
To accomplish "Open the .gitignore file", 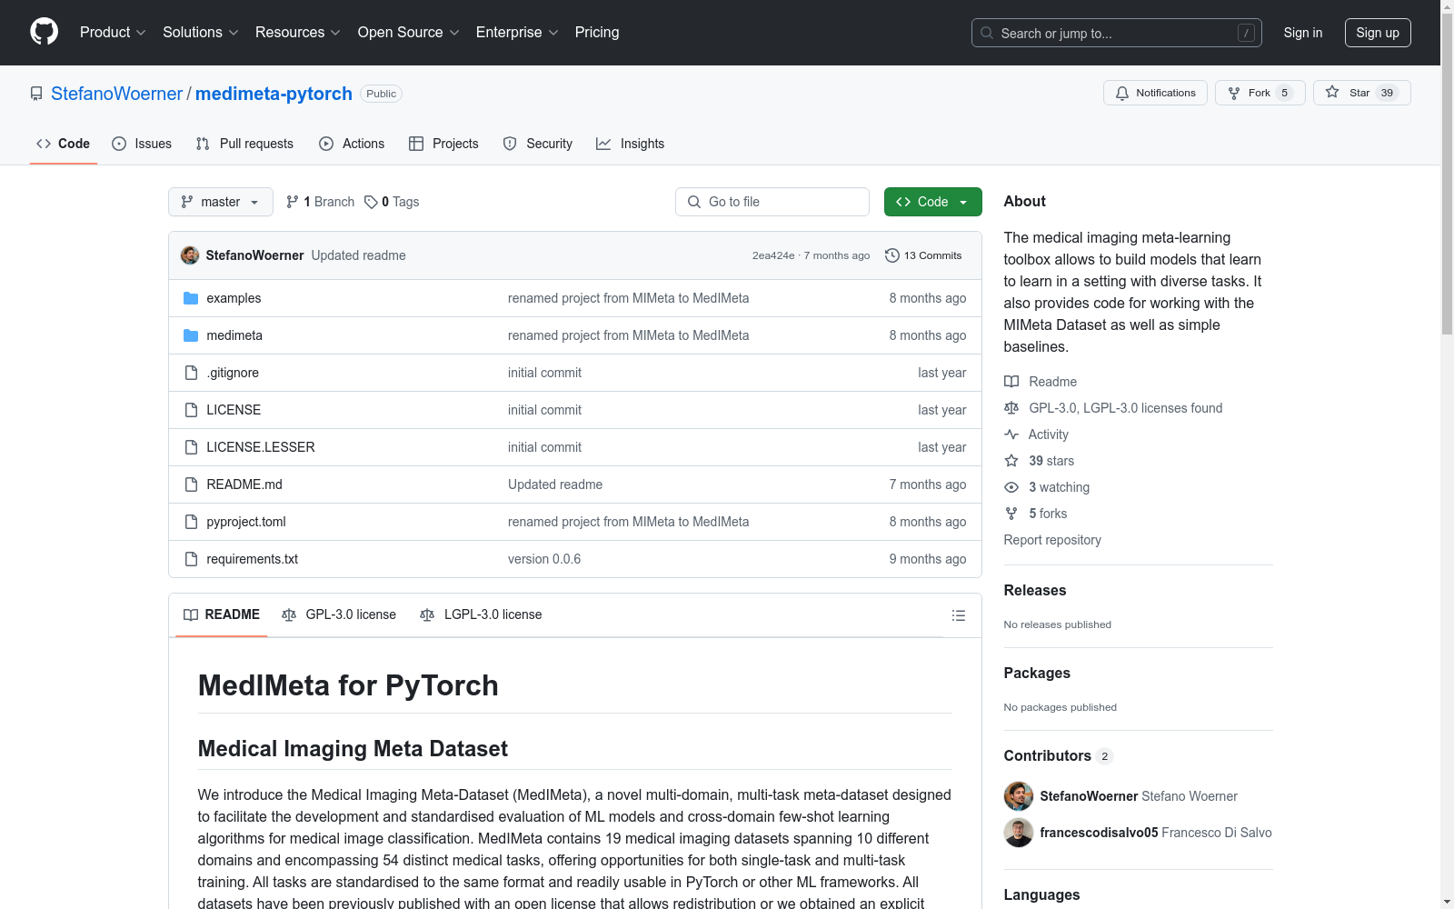I will pos(233,373).
